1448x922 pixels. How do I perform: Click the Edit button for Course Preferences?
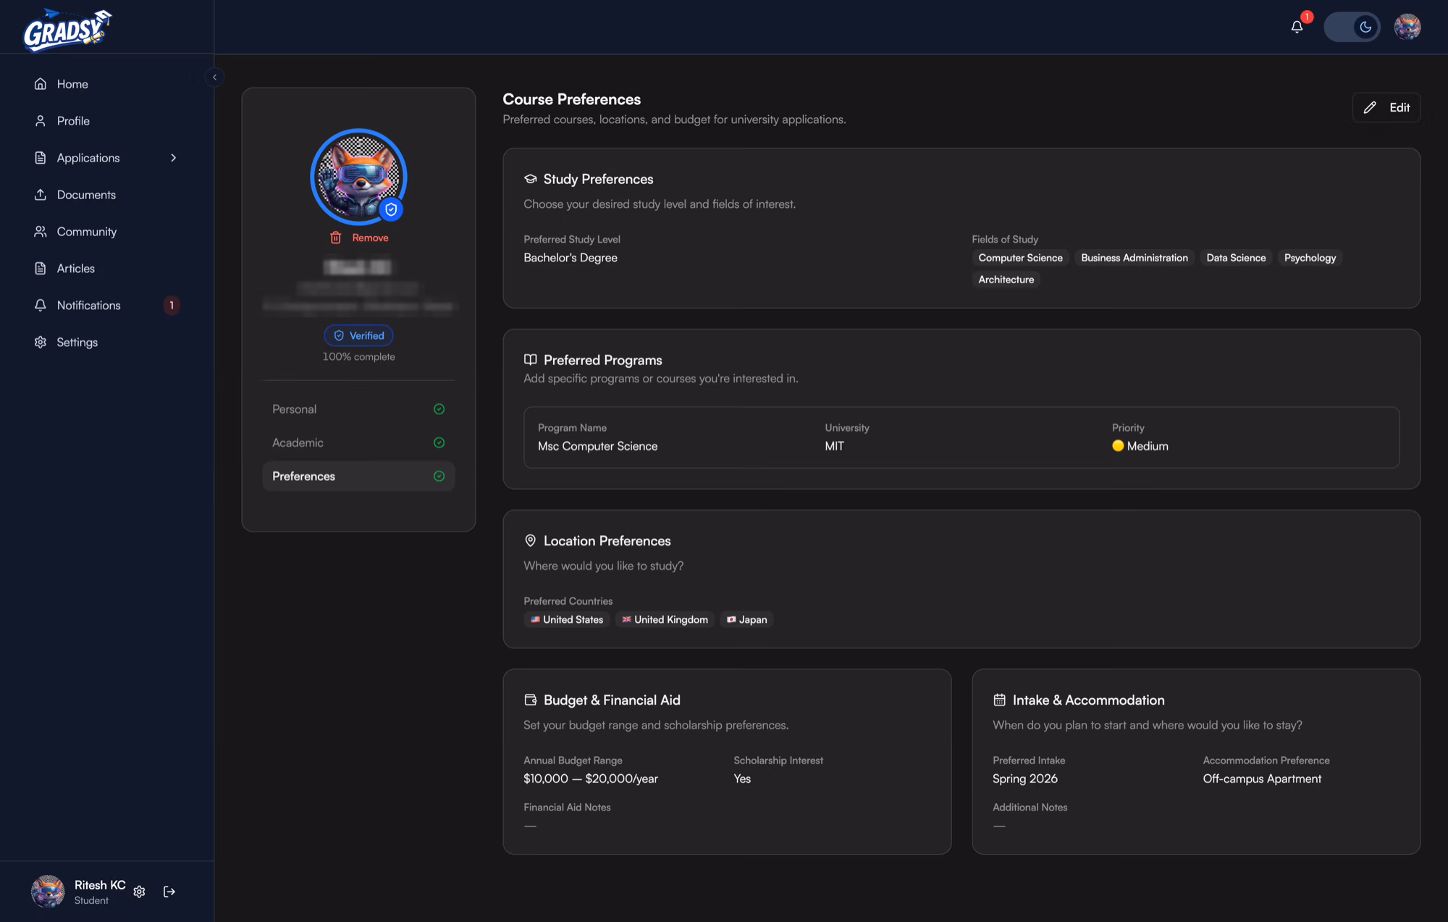[x=1386, y=107]
